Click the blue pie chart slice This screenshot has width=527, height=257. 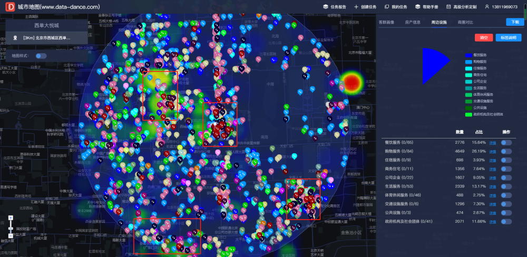pos(433,65)
